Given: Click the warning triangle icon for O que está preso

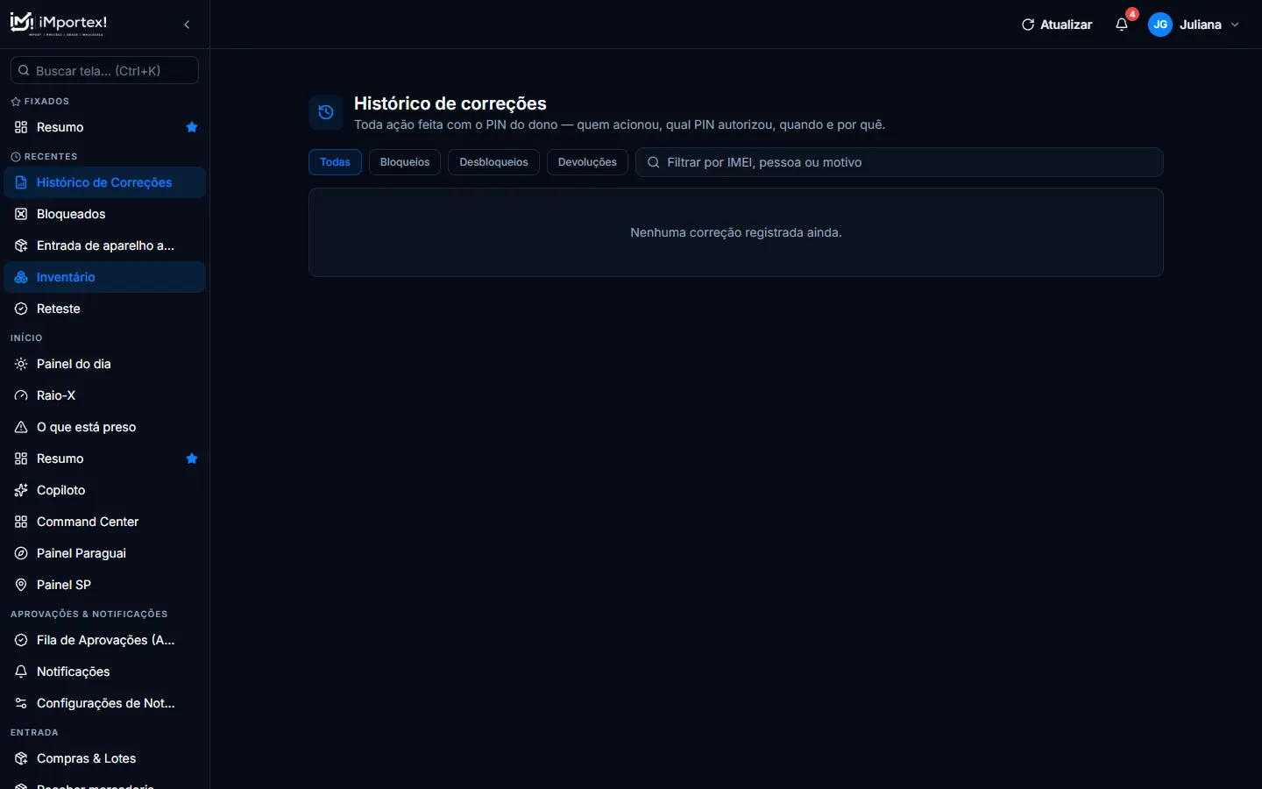Looking at the screenshot, I should tap(21, 427).
